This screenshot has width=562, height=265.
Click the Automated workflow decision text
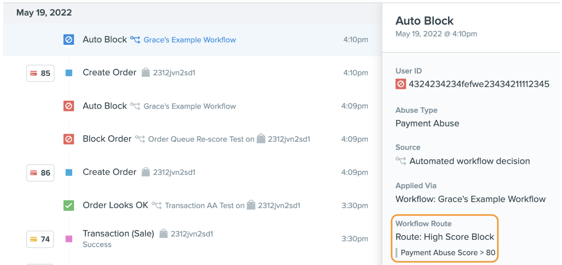coord(470,161)
